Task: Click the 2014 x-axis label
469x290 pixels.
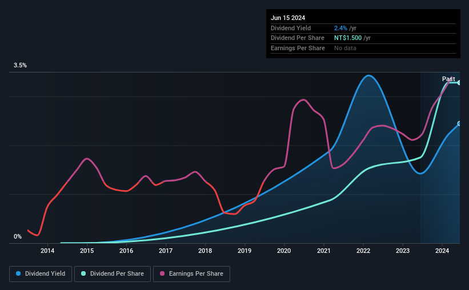Action: (47, 251)
